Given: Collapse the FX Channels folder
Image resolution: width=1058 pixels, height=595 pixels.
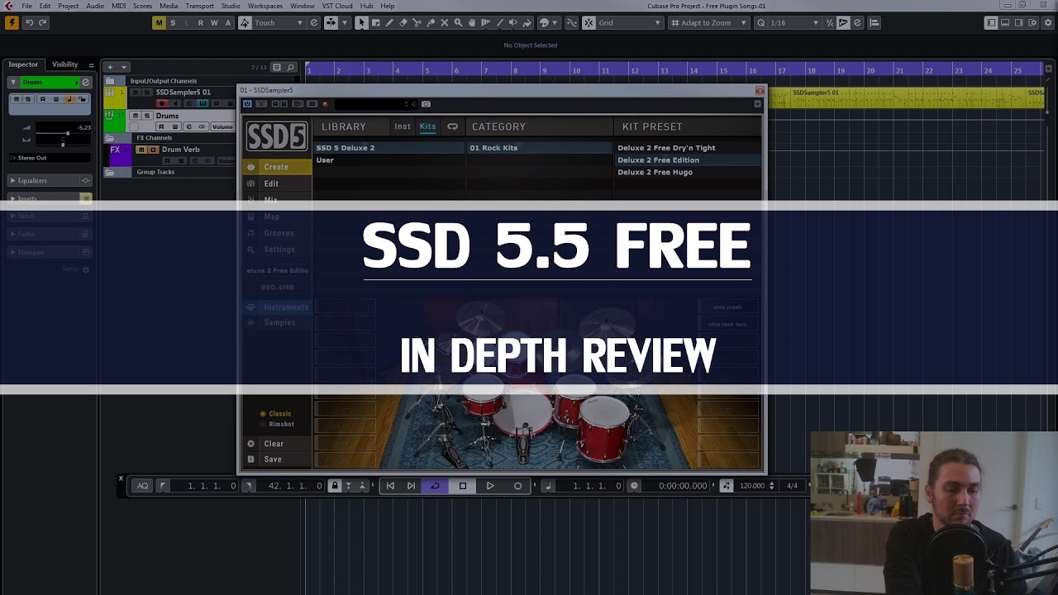Looking at the screenshot, I should tap(109, 138).
